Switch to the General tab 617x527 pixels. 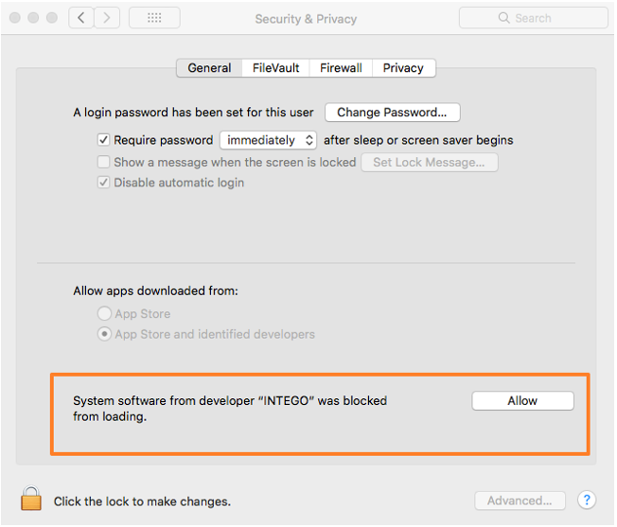tap(209, 68)
